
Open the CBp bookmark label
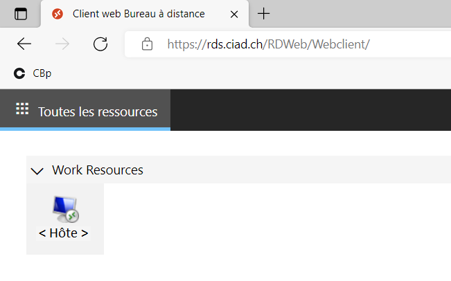tap(42, 73)
